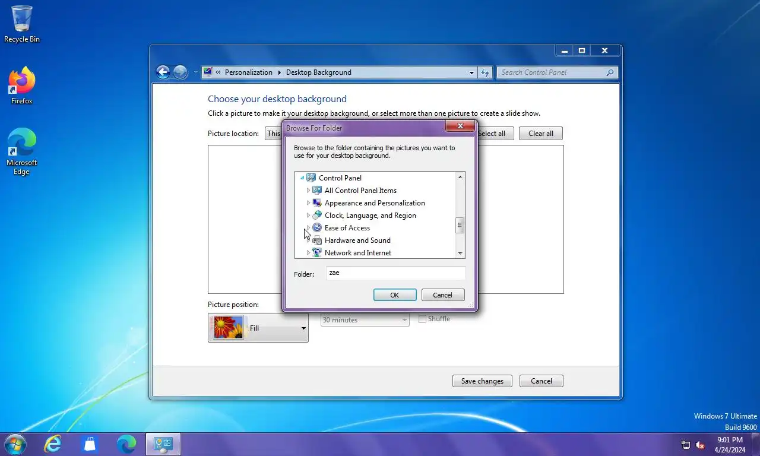Expand Appearance and Personalization node
Viewport: 760px width, 456px height.
[308, 202]
